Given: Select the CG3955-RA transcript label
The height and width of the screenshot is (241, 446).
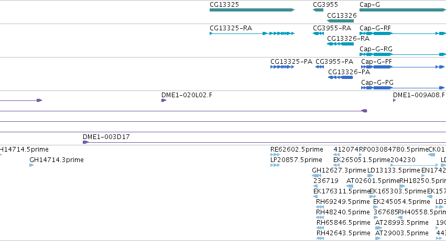Looking at the screenshot, I should [332, 28].
